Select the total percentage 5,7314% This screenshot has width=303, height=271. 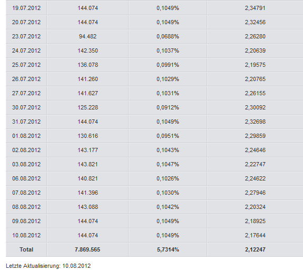[168, 249]
